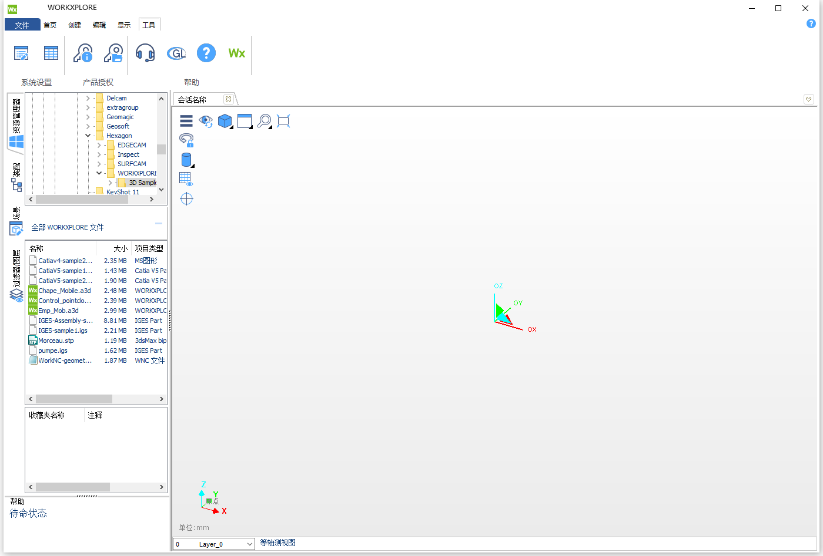Open the 场景 scene side tab

(16, 221)
